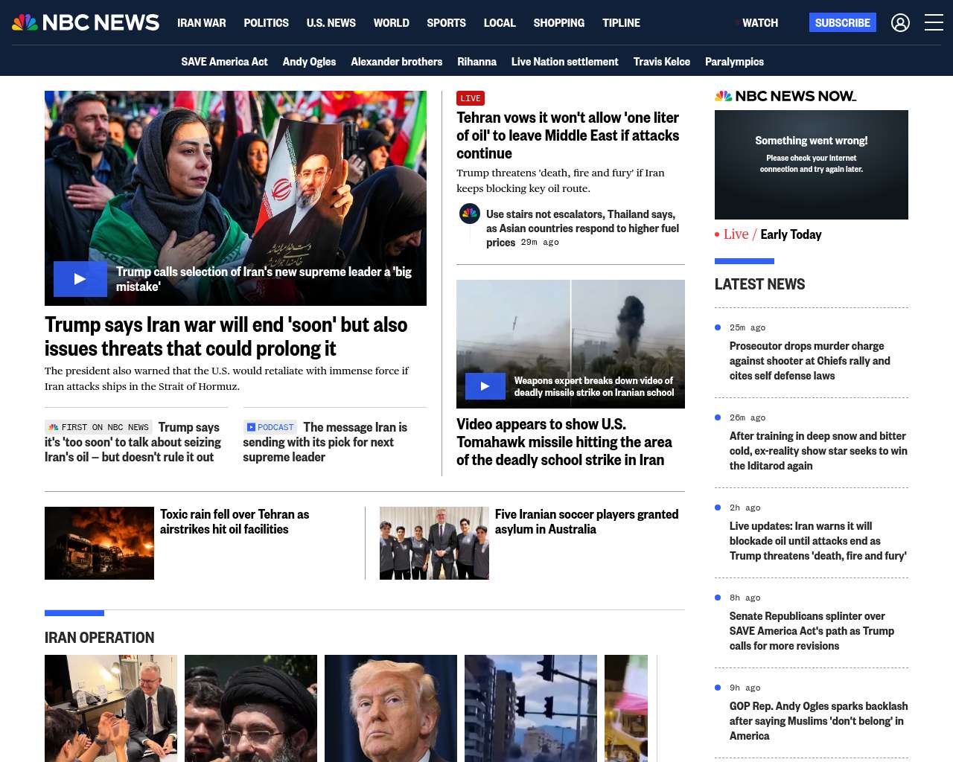Play the weapons expert missile strike video
953x762 pixels.
pos(485,386)
